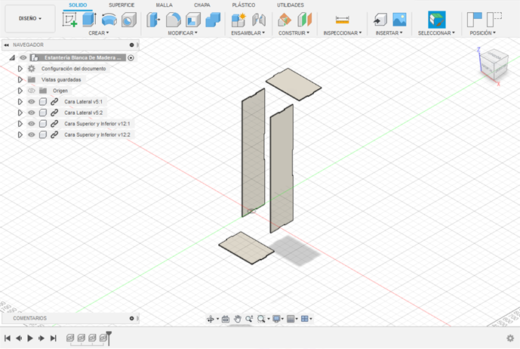
Task: Select the Press Pull tool
Action: tap(153, 20)
